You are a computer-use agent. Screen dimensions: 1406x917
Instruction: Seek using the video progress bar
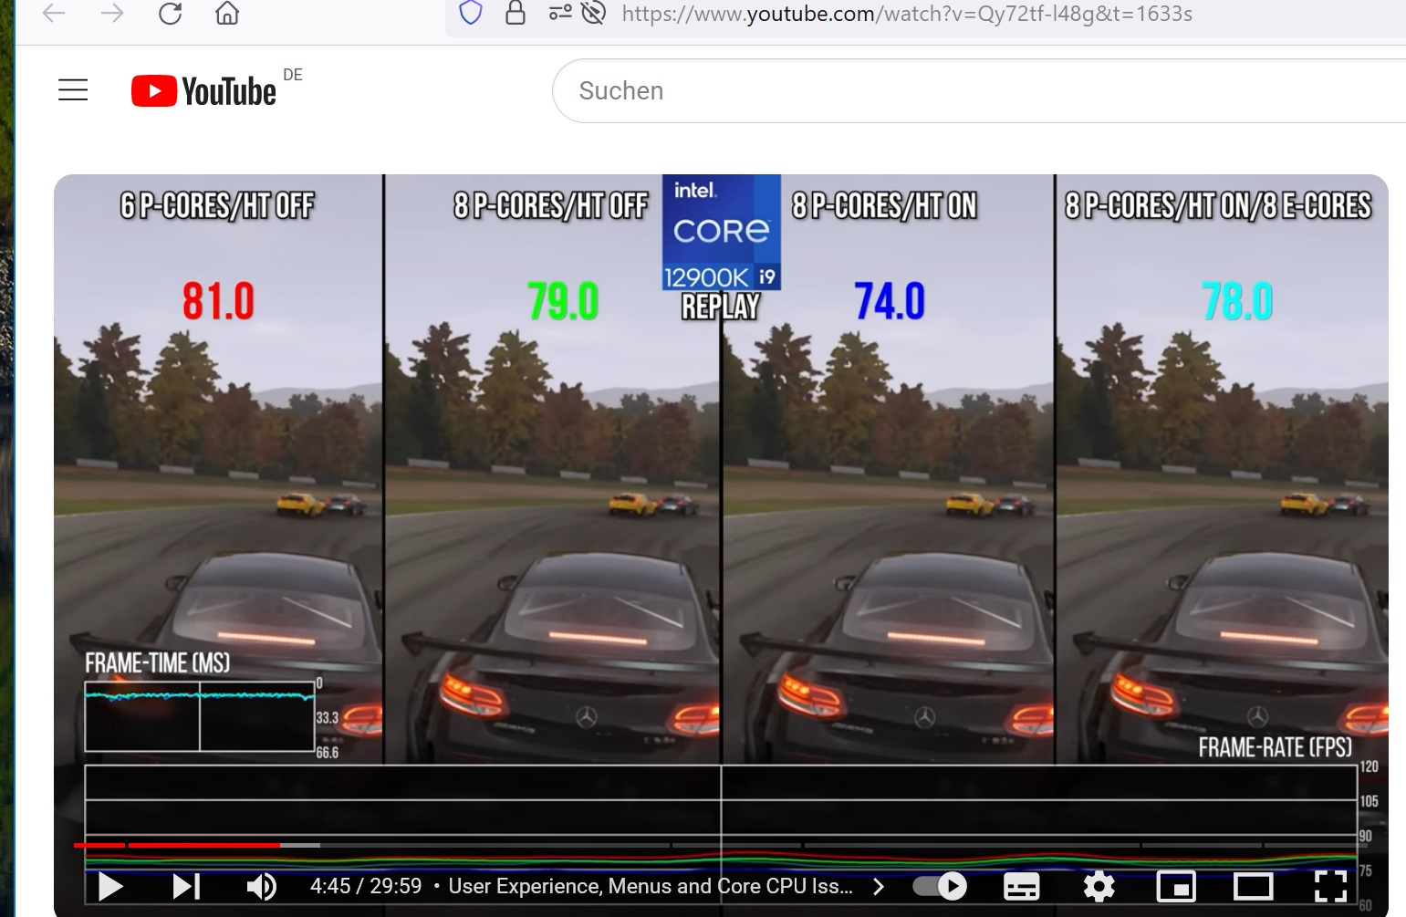click(639, 847)
